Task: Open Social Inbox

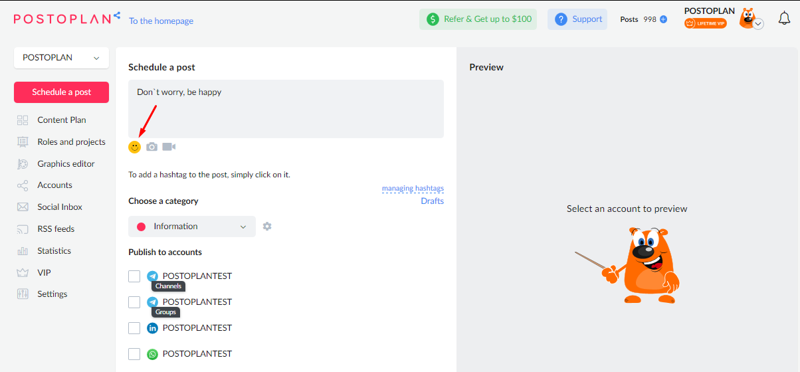Action: (60, 207)
